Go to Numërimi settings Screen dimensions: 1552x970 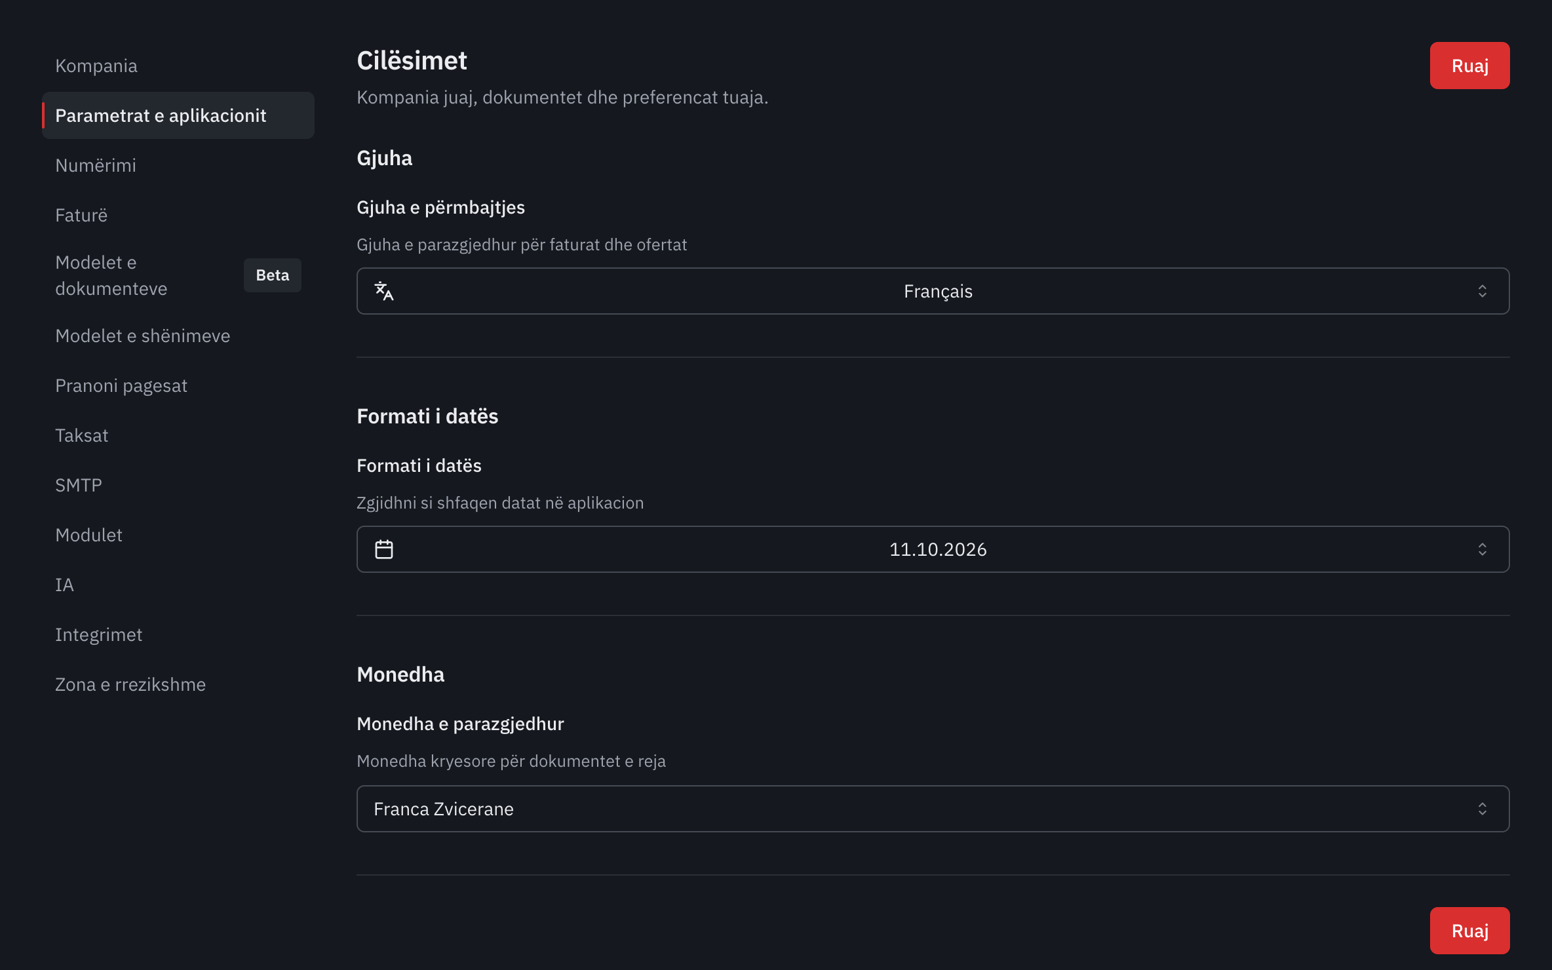pyautogui.click(x=178, y=165)
